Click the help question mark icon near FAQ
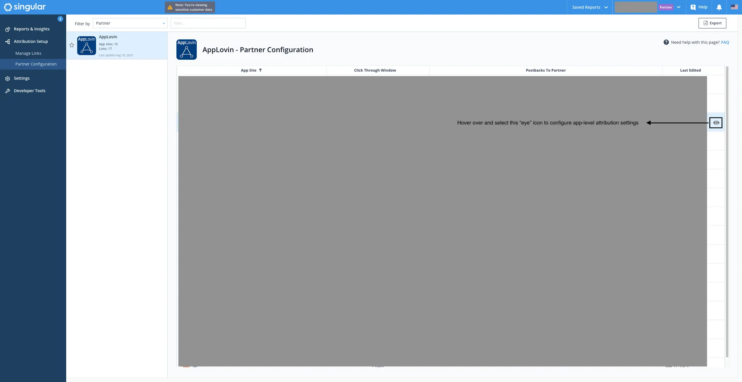Image resolution: width=742 pixels, height=382 pixels. (666, 42)
